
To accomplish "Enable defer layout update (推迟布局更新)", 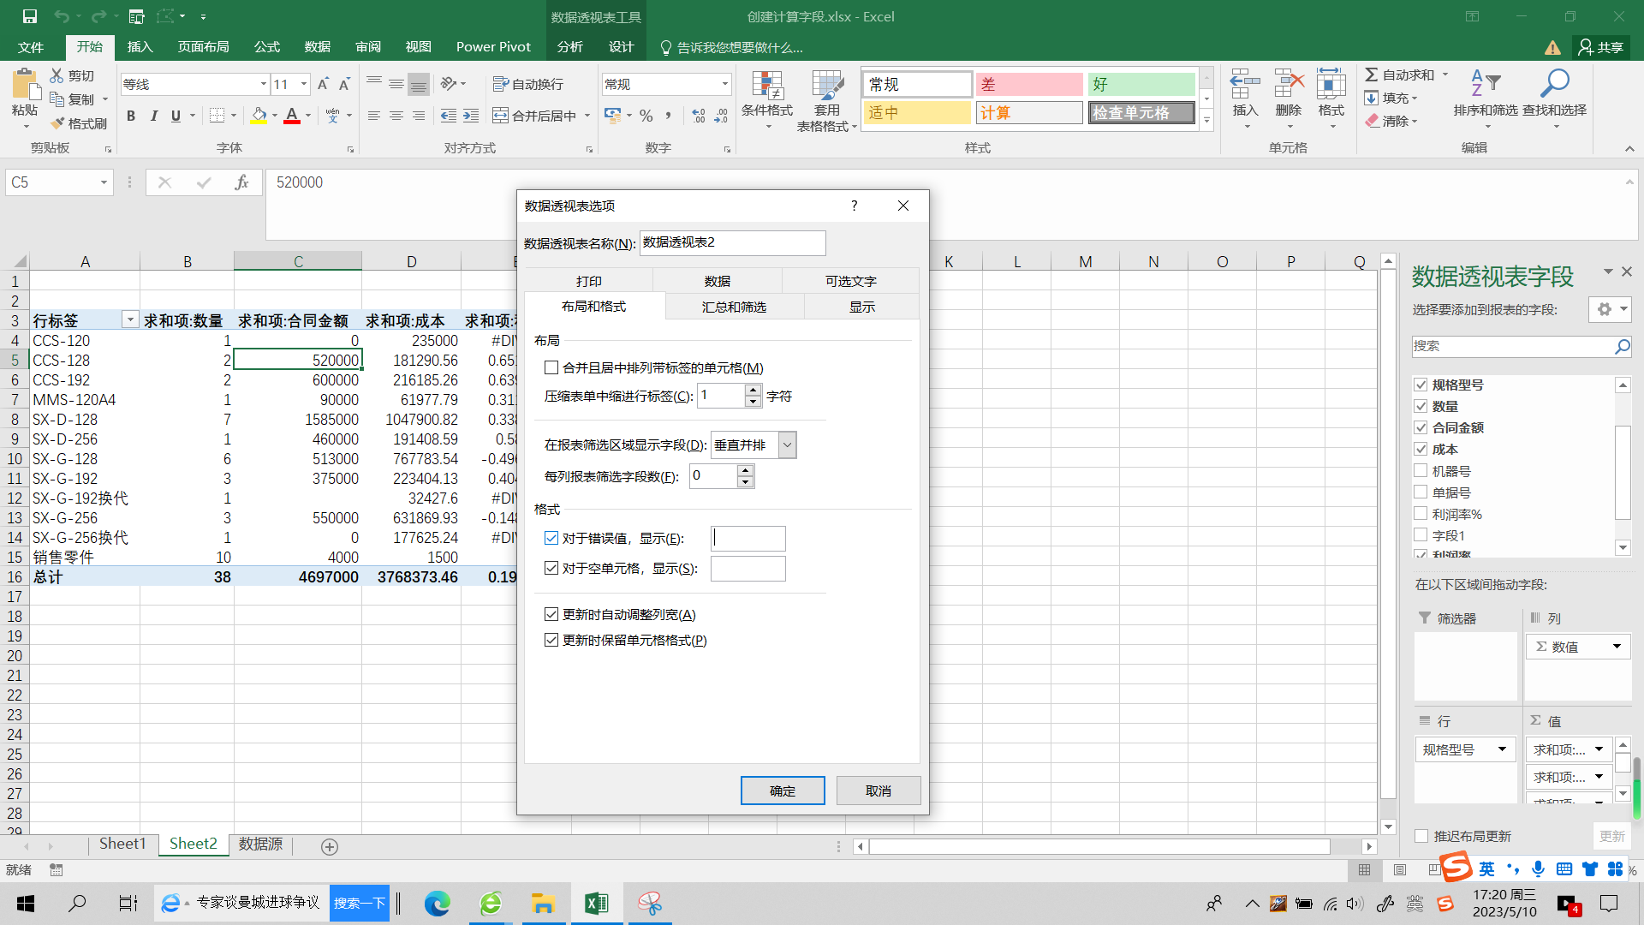I will coord(1421,836).
